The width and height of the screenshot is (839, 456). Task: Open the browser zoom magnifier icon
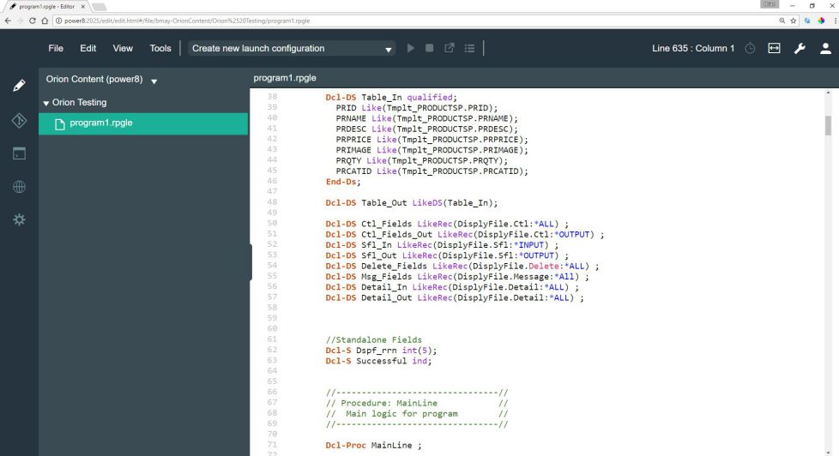point(782,21)
